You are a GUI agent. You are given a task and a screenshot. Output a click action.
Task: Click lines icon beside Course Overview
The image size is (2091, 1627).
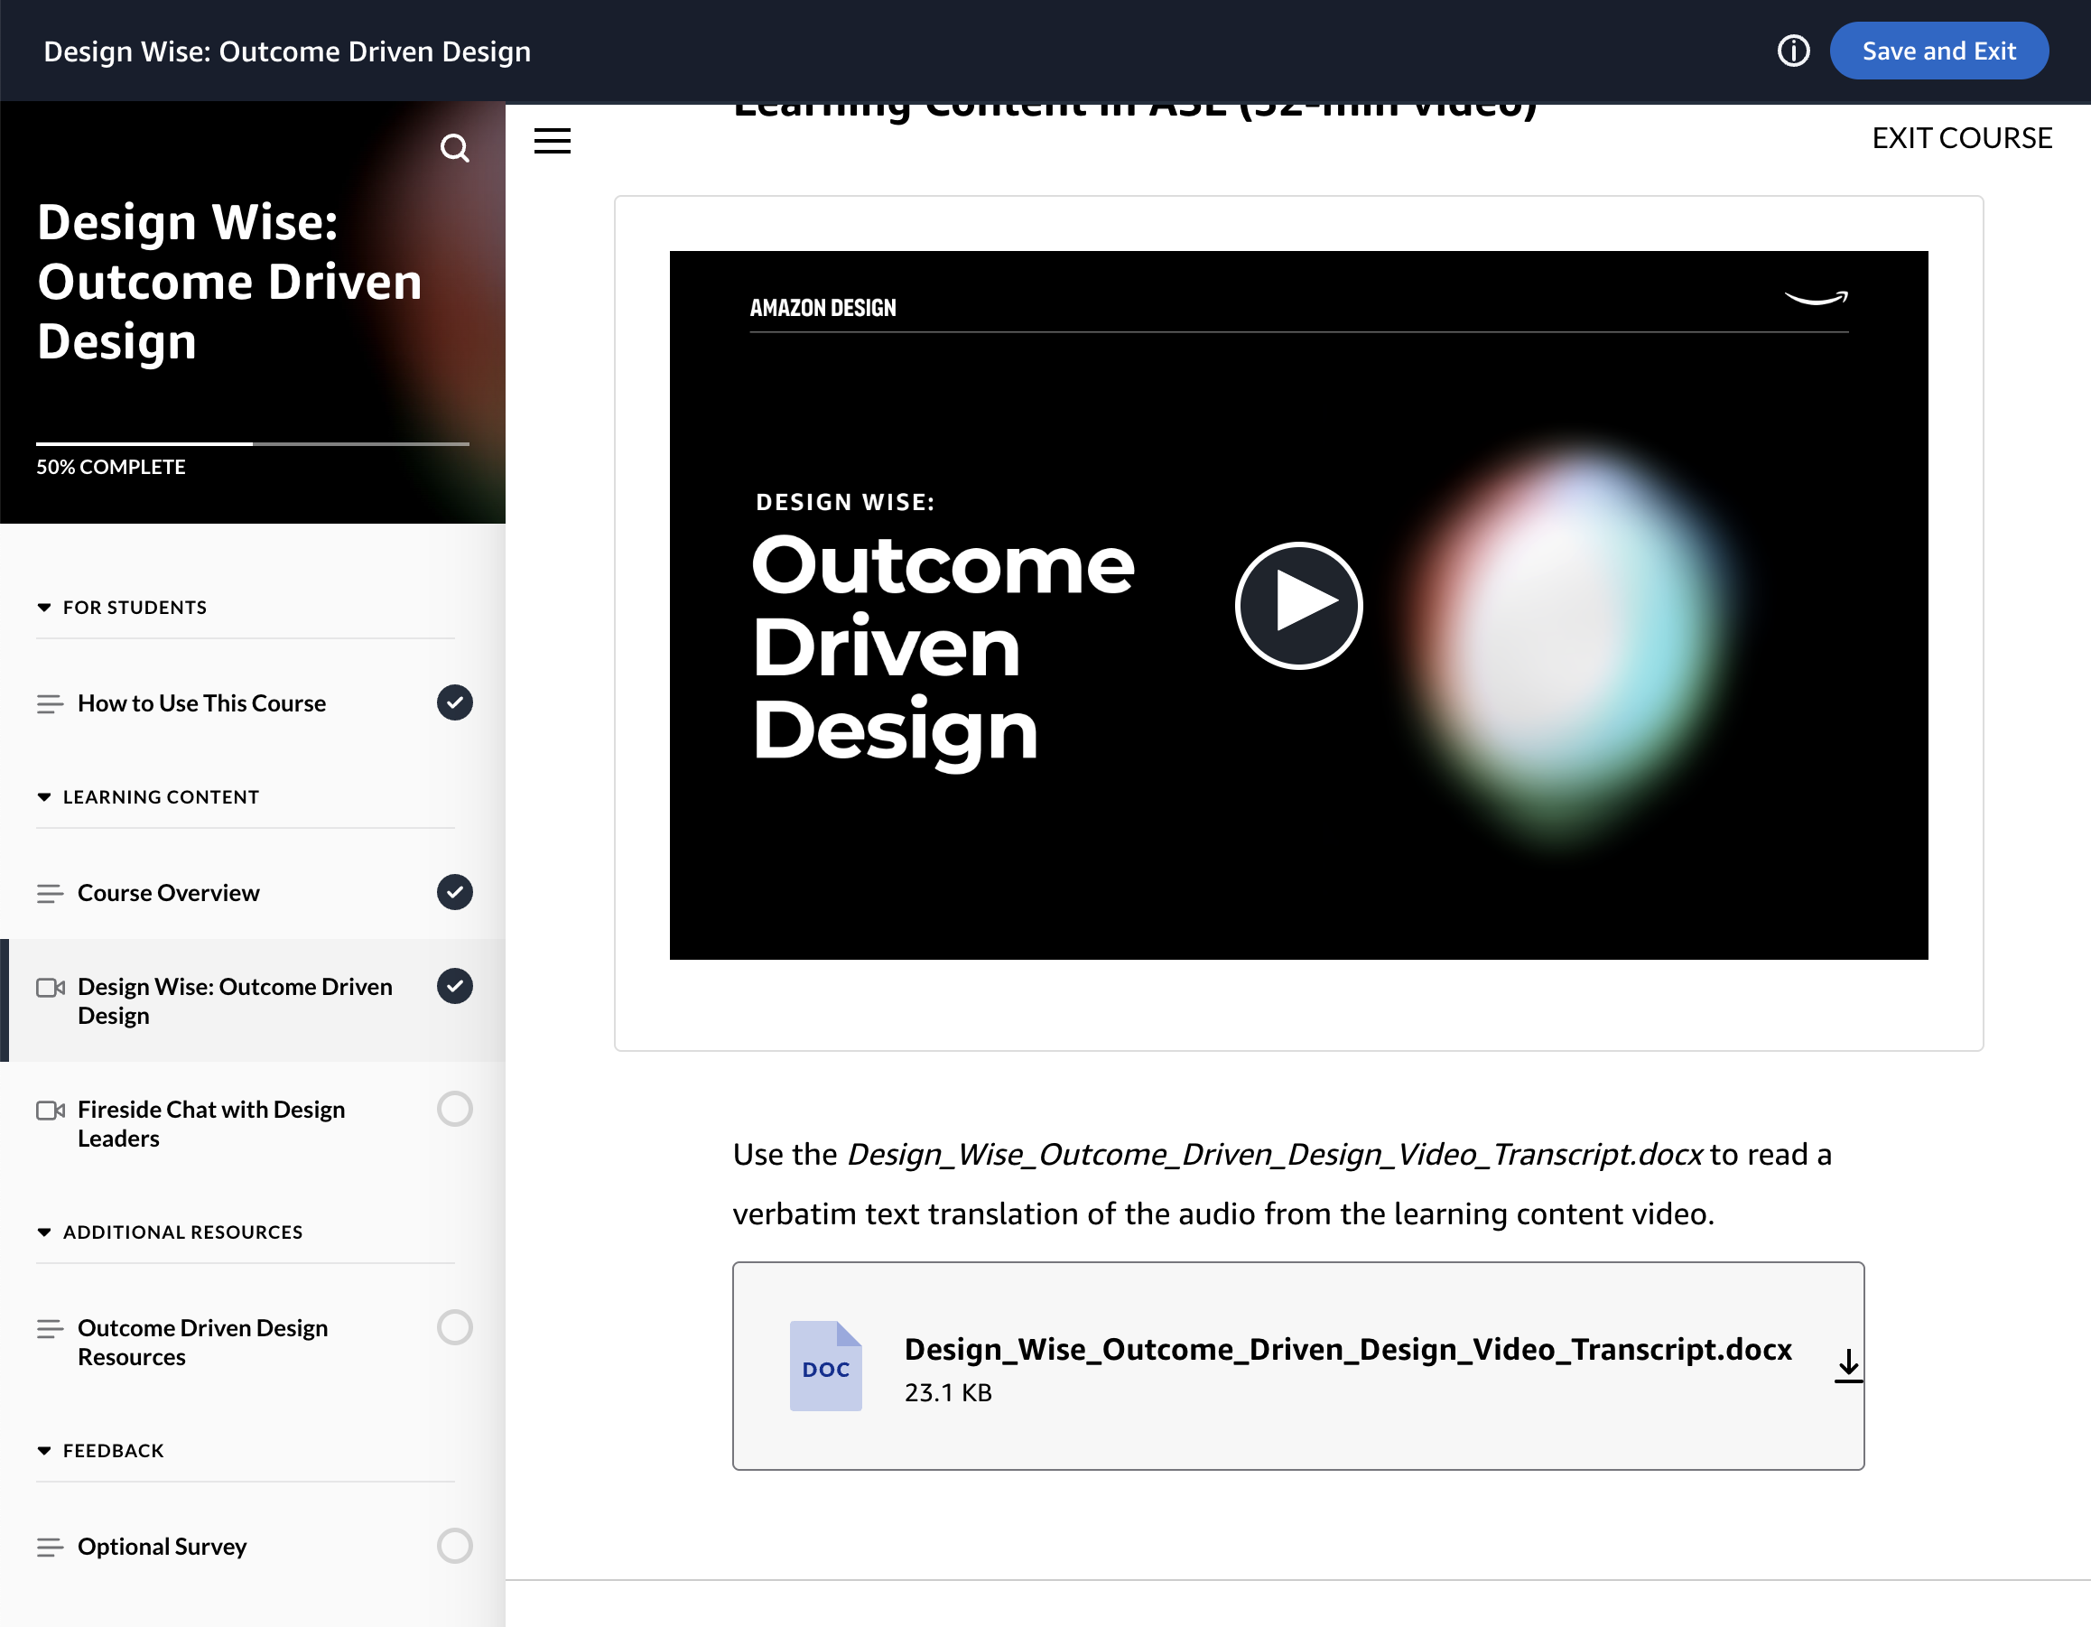[50, 894]
